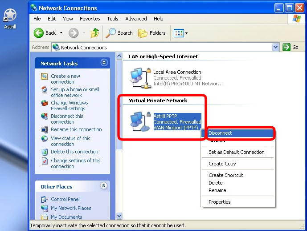Click the Views grid icon
Screen dimensions: 307x233
tap(179, 33)
